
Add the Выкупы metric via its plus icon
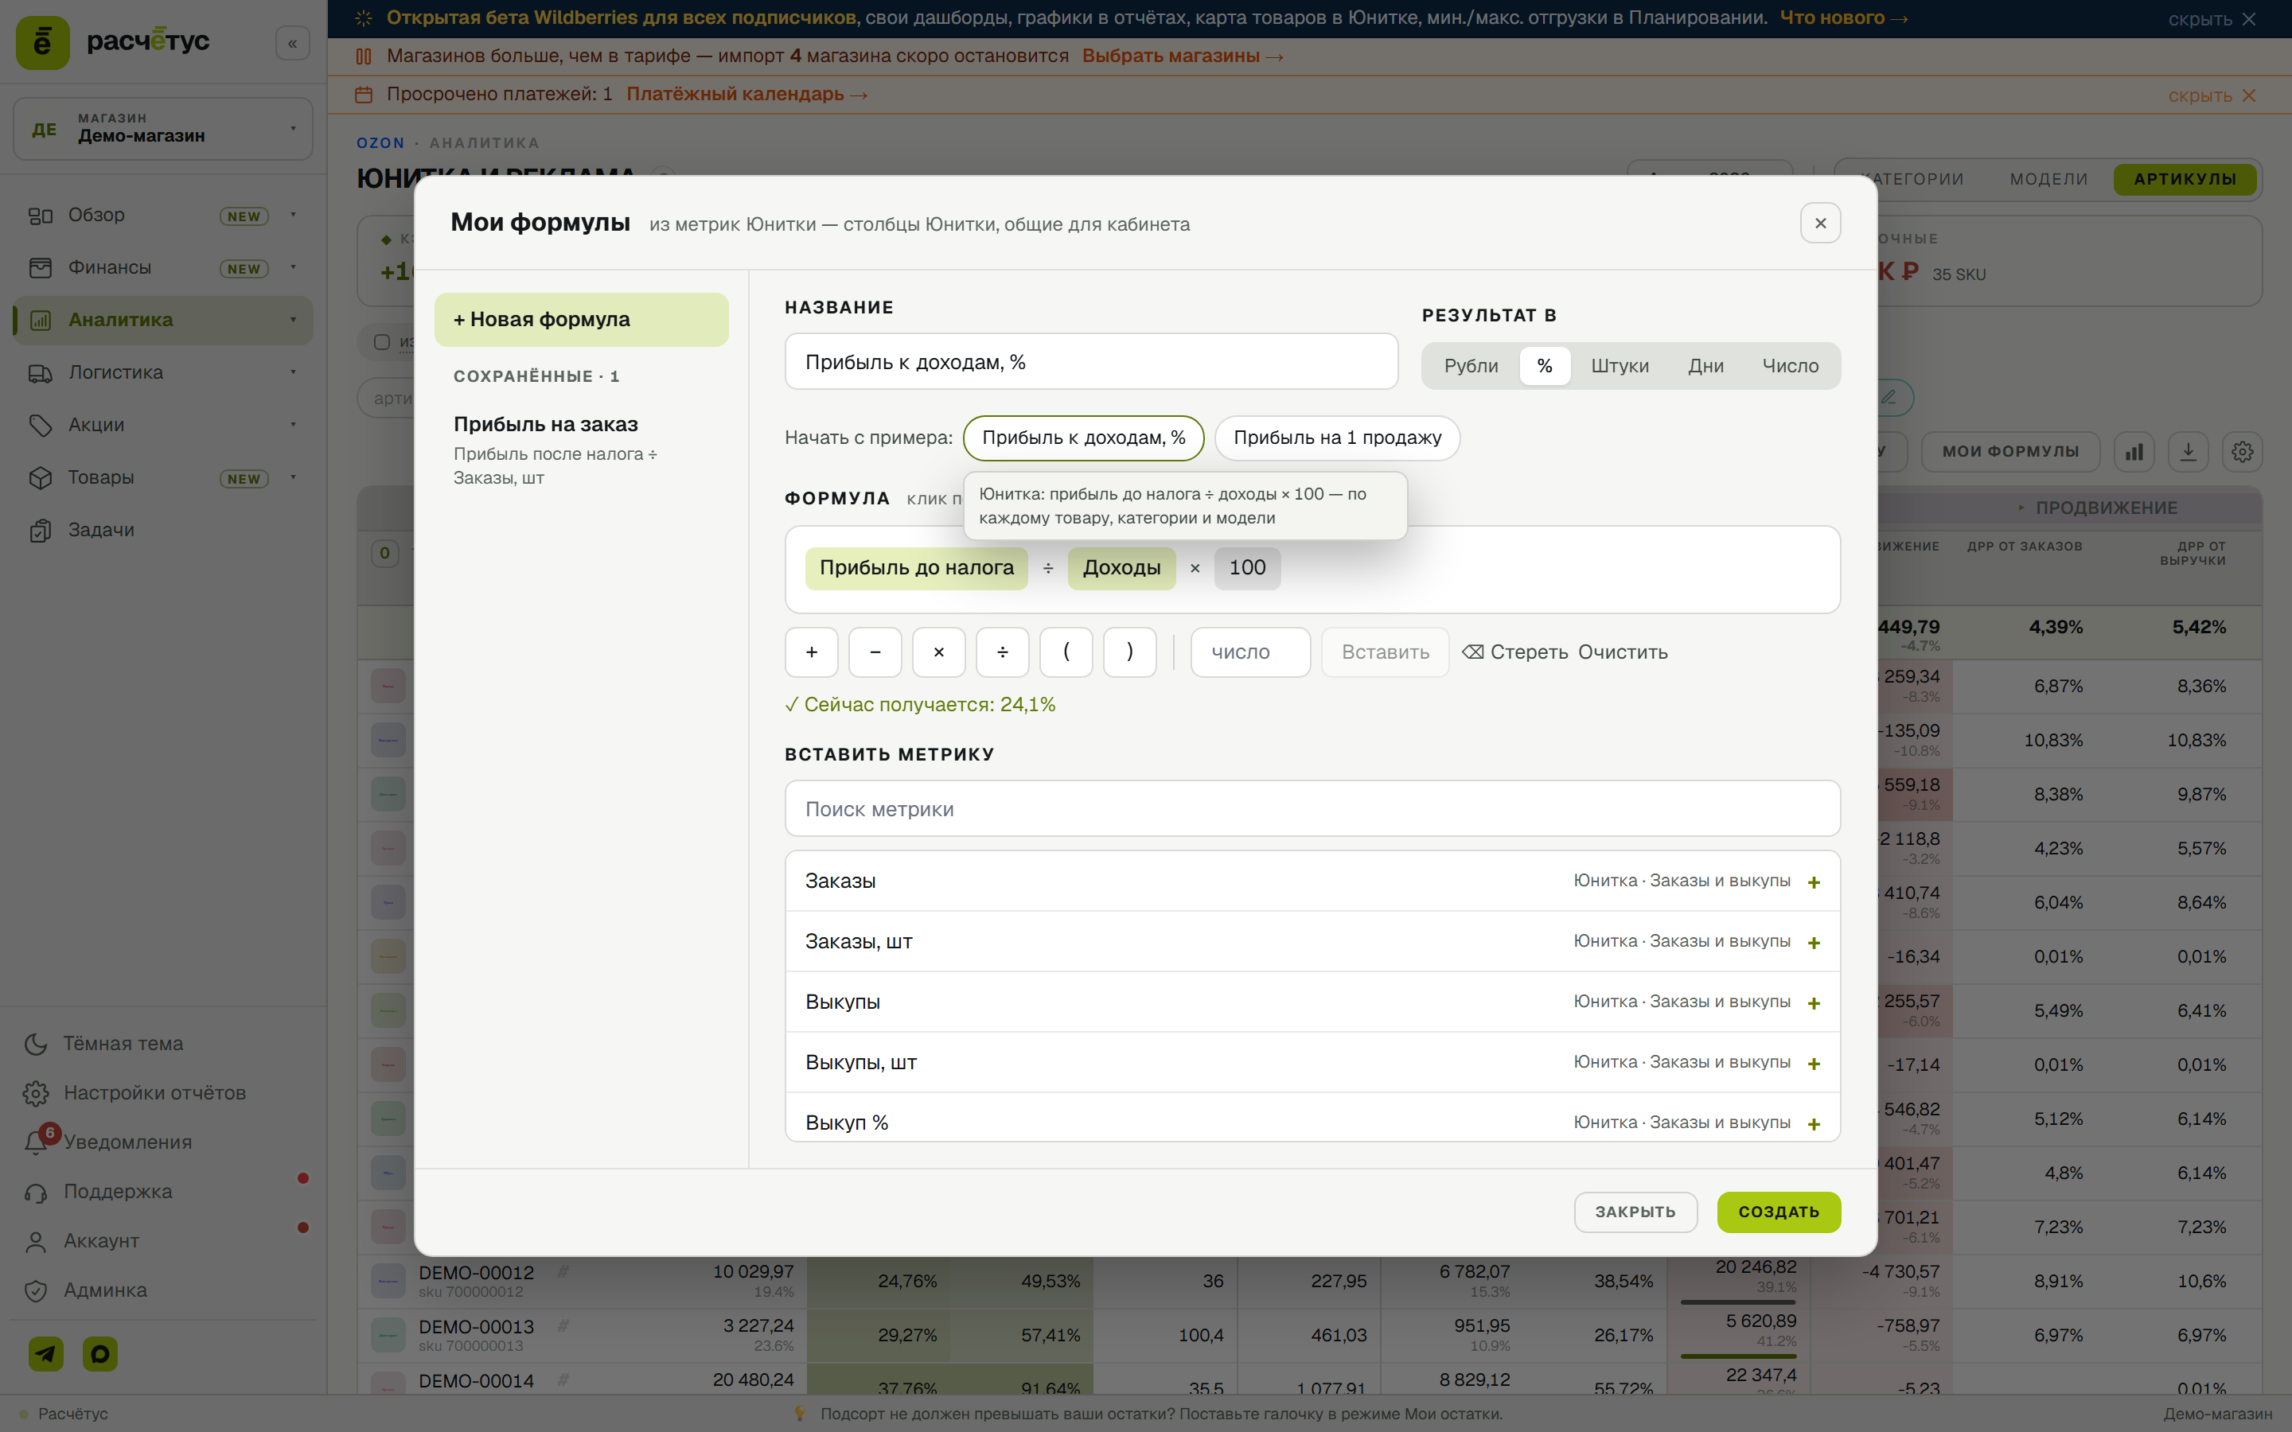1814,1003
